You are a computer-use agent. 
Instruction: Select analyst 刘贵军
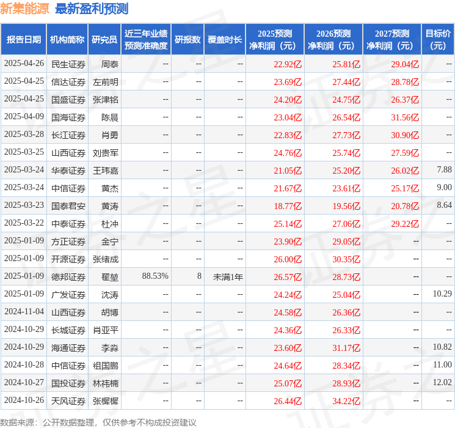point(105,153)
